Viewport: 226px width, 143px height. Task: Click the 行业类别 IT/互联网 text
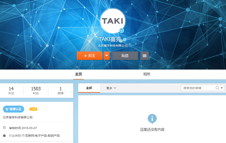34,136
